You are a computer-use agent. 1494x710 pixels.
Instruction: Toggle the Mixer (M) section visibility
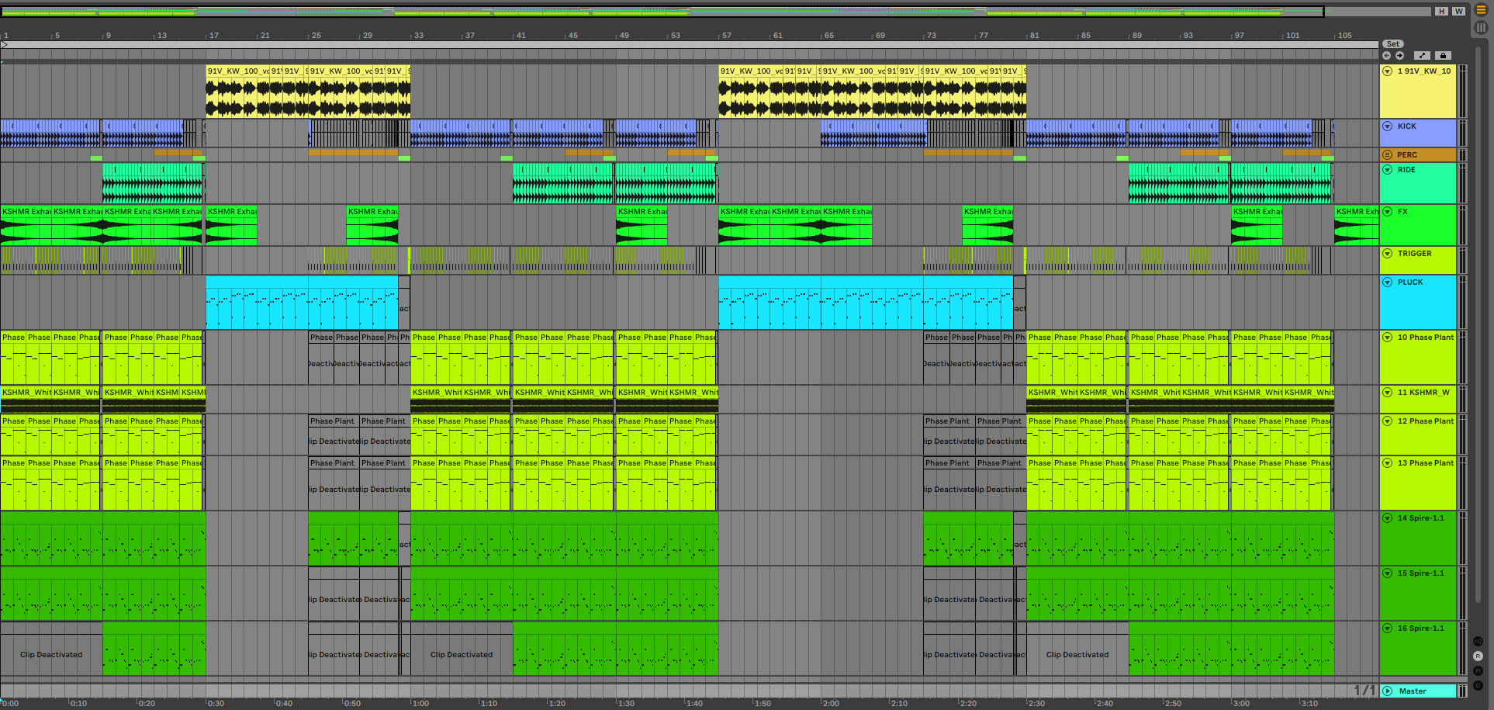[1478, 671]
